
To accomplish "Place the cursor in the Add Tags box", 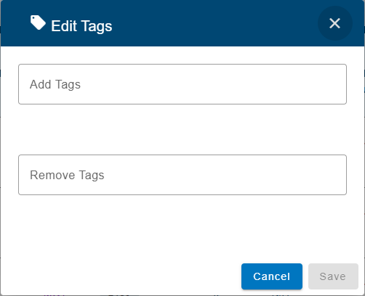I will [x=182, y=84].
